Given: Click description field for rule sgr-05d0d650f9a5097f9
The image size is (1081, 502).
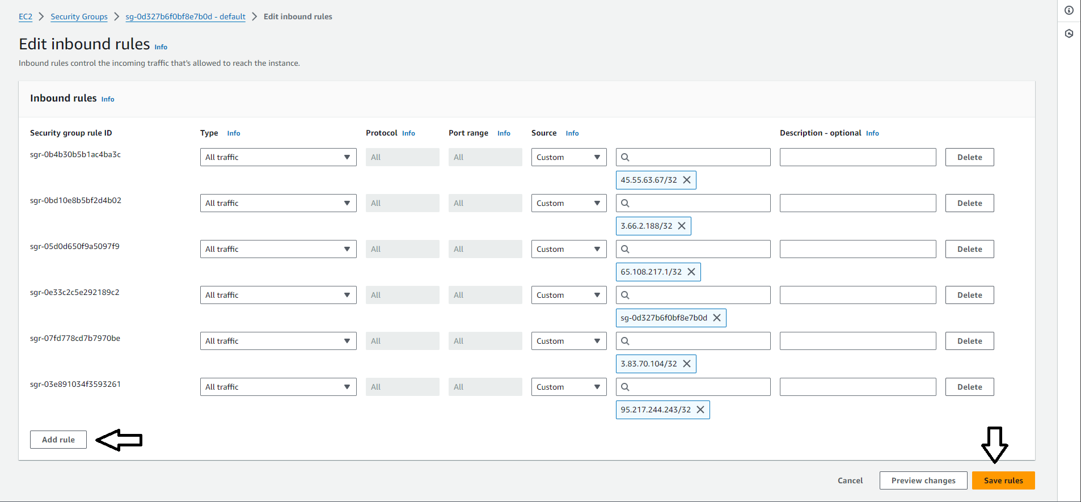Looking at the screenshot, I should (858, 249).
